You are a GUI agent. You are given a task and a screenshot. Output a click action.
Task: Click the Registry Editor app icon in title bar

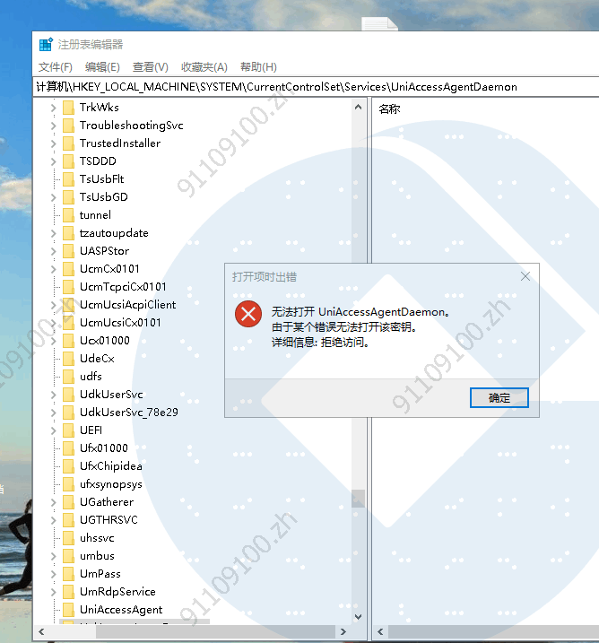[x=46, y=44]
